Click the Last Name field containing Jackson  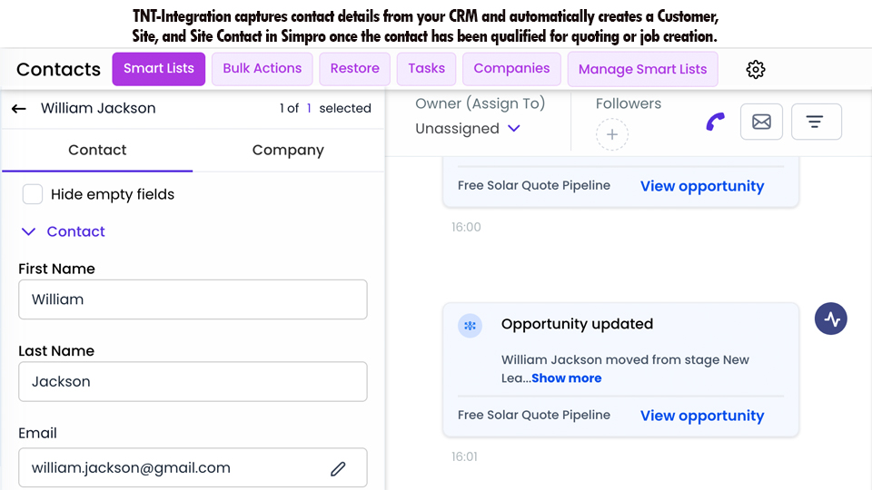[193, 382]
